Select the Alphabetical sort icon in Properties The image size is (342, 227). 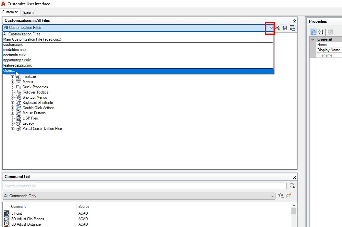click(x=320, y=32)
